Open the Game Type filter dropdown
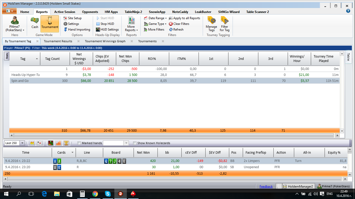The image size is (355, 199). click(x=155, y=24)
